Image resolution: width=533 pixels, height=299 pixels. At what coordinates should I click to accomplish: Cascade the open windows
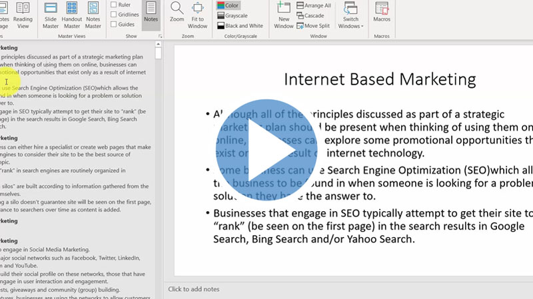pos(310,15)
